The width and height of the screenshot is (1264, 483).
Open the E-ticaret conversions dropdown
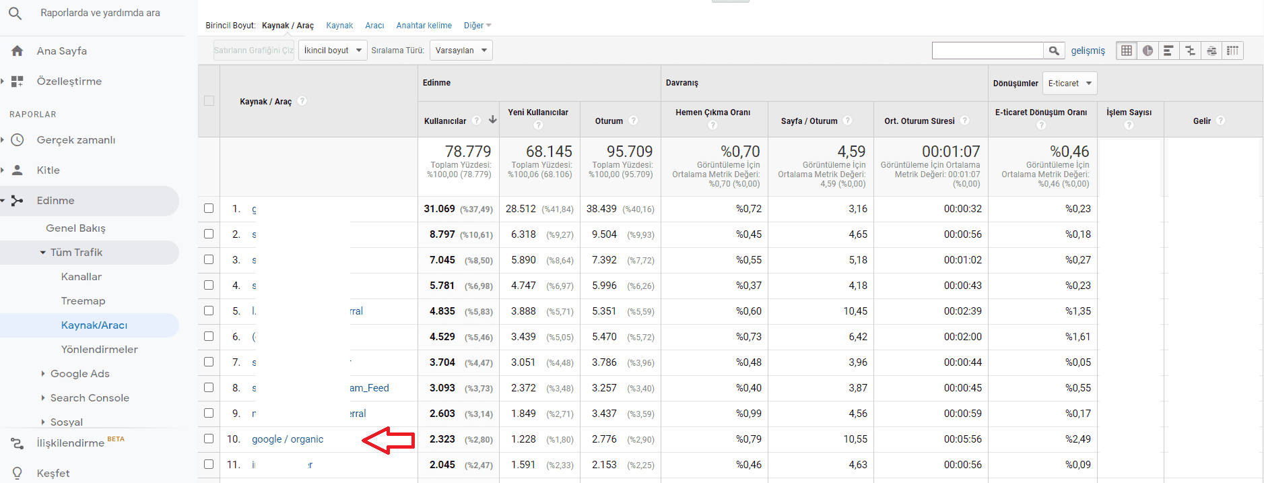click(1069, 84)
